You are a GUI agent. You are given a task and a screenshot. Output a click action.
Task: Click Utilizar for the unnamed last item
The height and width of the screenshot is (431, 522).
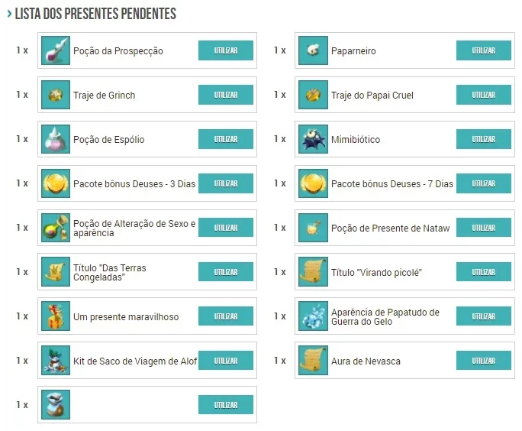226,405
